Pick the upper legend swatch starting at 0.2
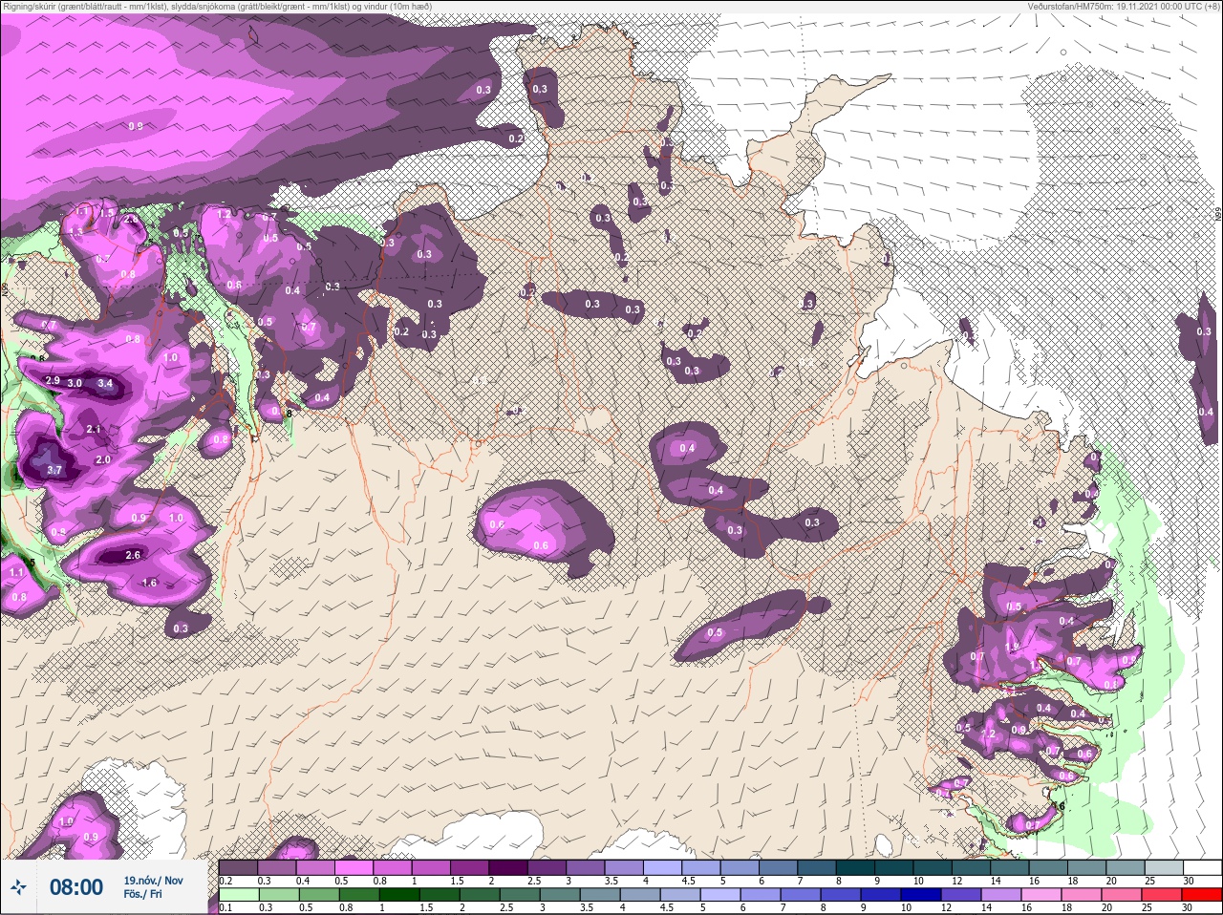The height and width of the screenshot is (915, 1223). (x=239, y=867)
